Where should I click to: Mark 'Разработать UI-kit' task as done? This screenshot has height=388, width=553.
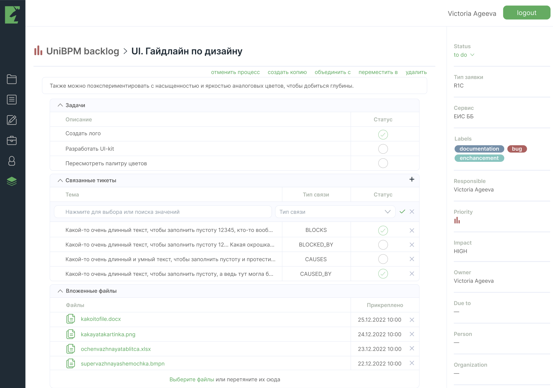pos(383,149)
